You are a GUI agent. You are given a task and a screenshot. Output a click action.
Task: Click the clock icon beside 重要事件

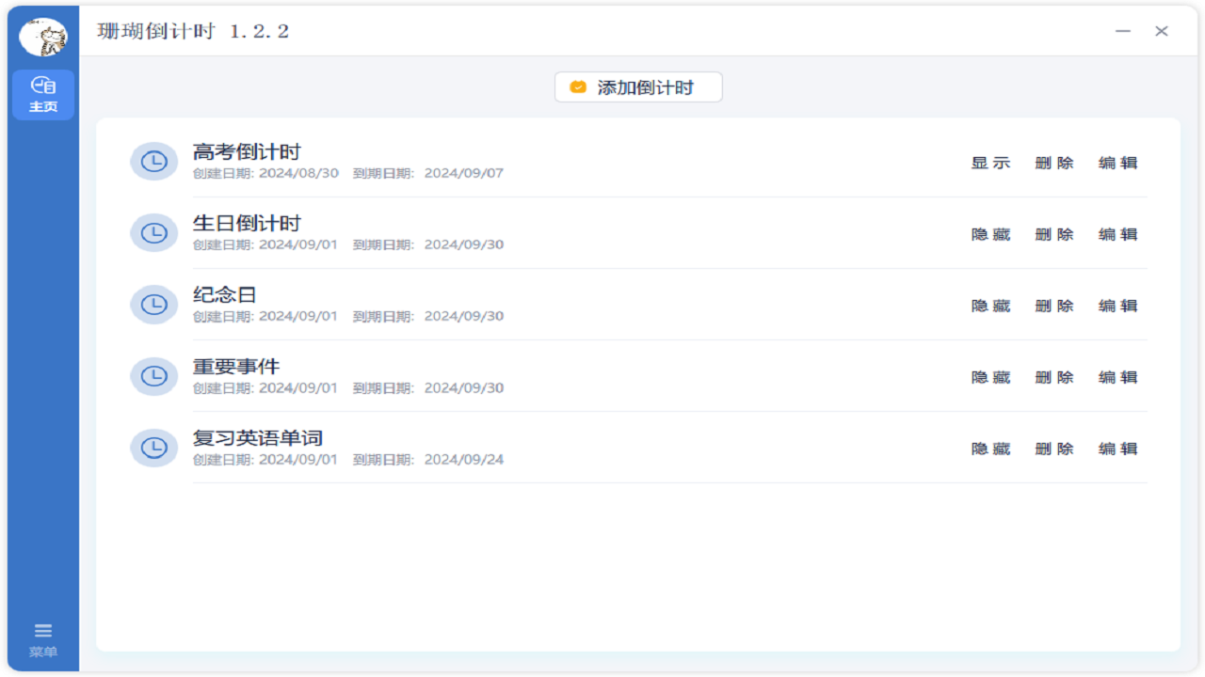point(153,375)
